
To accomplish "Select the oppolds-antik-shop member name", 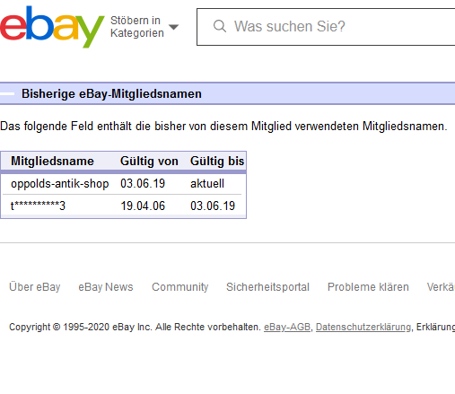I will (x=60, y=184).
